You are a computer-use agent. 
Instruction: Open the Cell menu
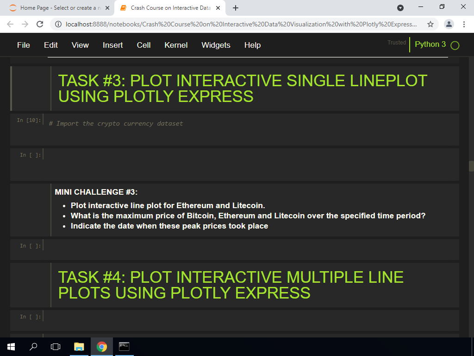[x=143, y=45]
